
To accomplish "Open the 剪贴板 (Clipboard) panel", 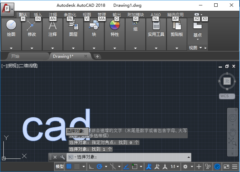I will click(177, 28).
